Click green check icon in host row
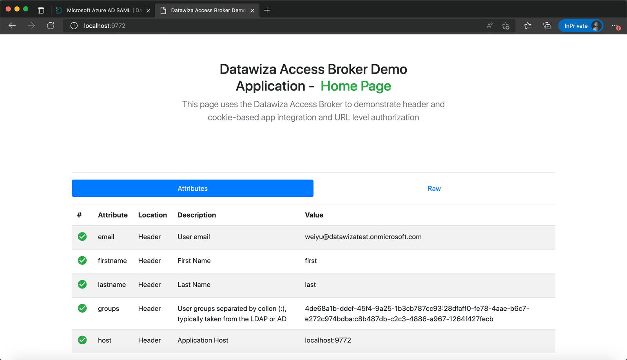This screenshot has width=627, height=360. [82, 340]
